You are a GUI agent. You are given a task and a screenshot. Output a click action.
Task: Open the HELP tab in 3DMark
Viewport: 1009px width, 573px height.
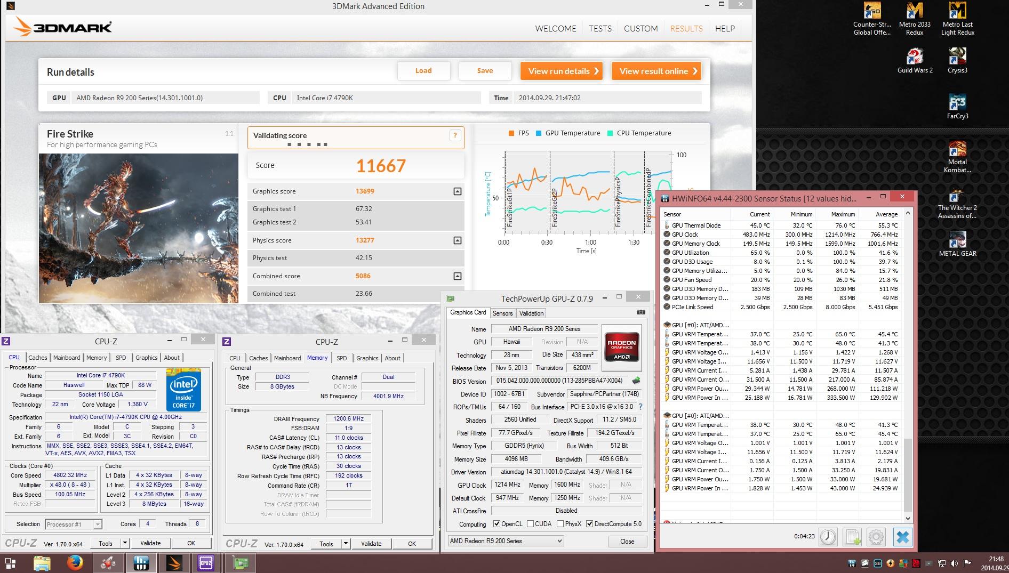pos(725,28)
